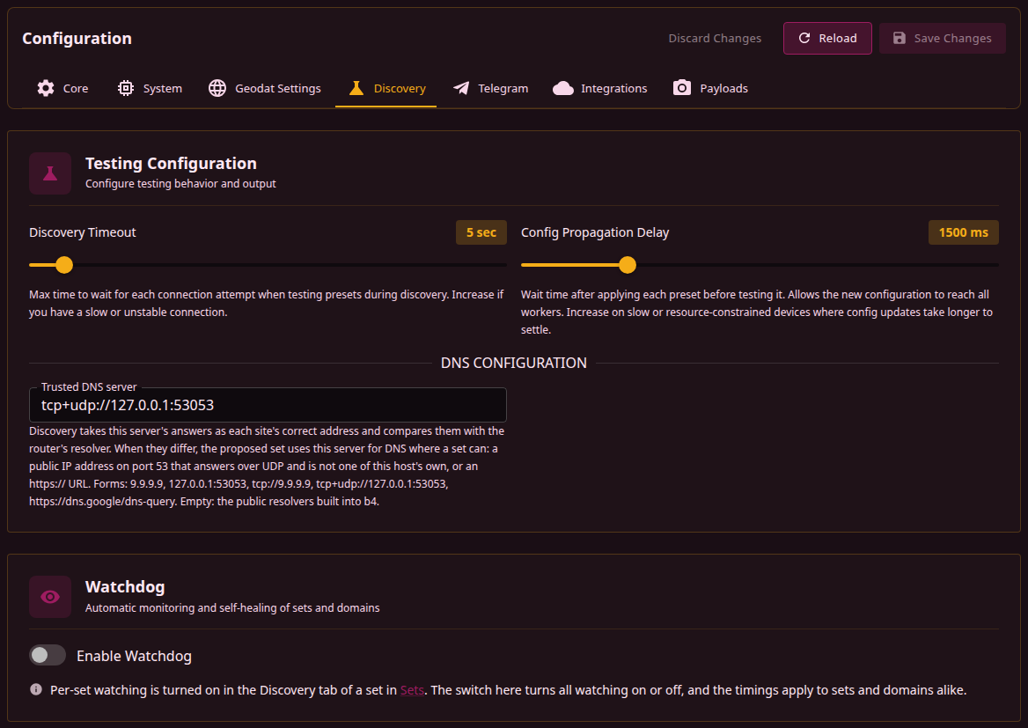The width and height of the screenshot is (1028, 728).
Task: Click the Reload button
Action: click(827, 38)
